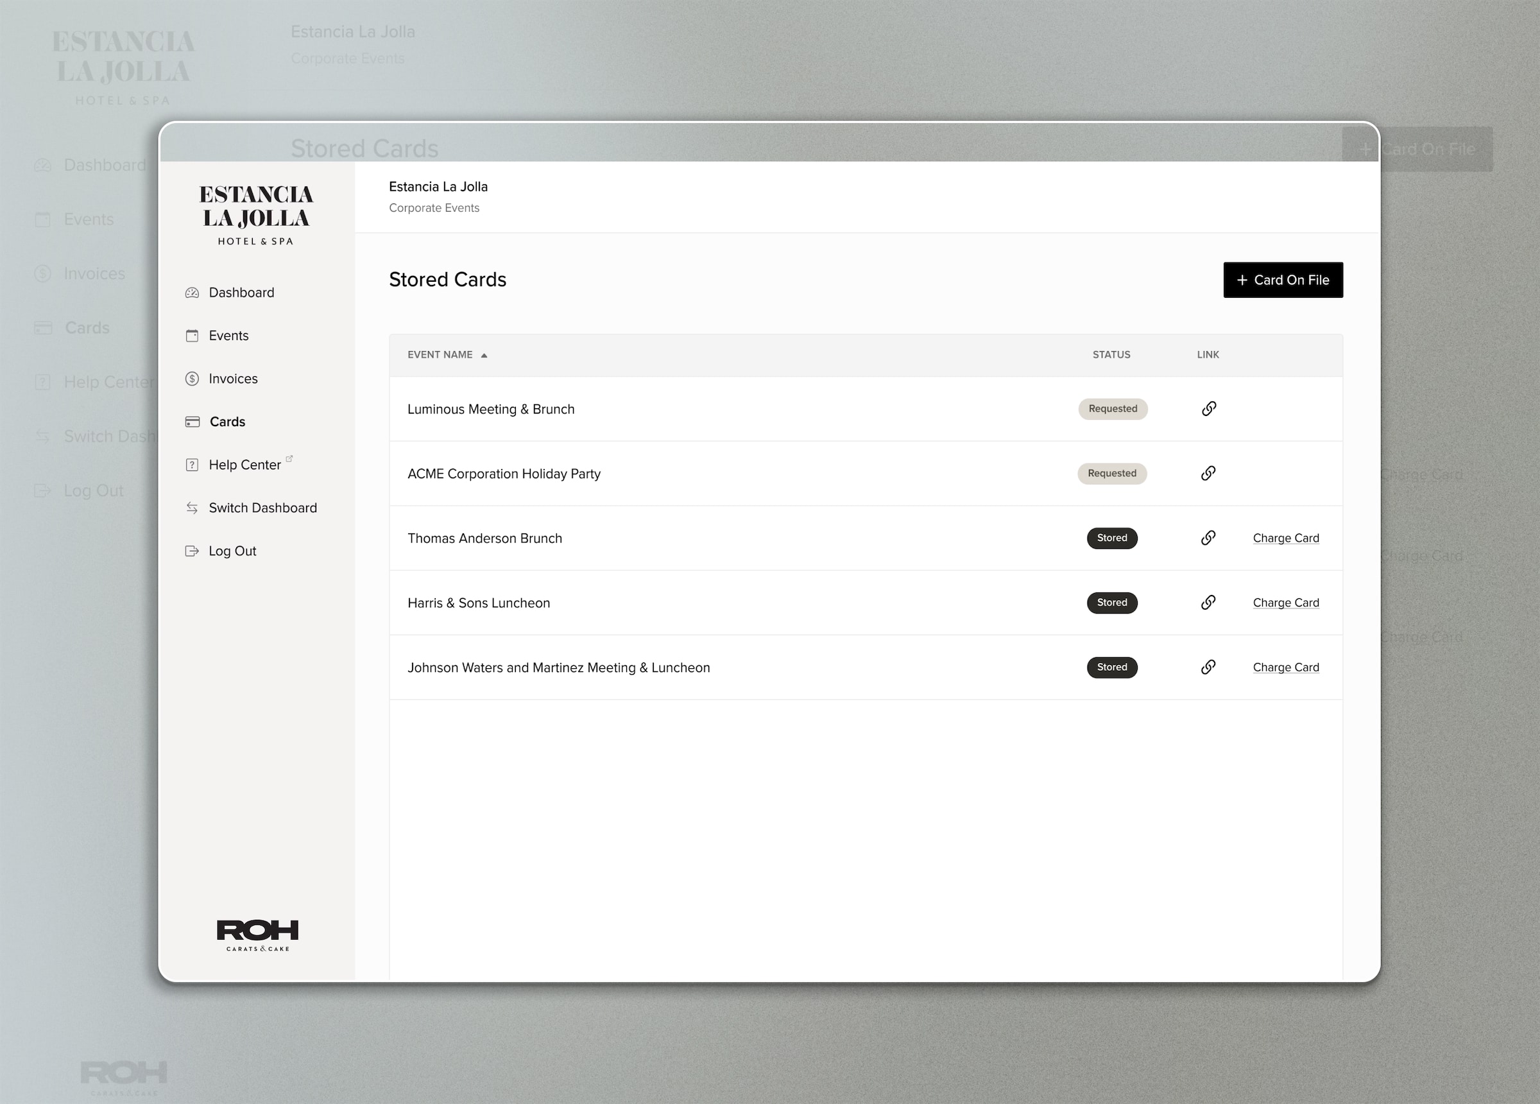Click the Switch Dashboard arrows icon
This screenshot has height=1104, width=1540.
[192, 508]
